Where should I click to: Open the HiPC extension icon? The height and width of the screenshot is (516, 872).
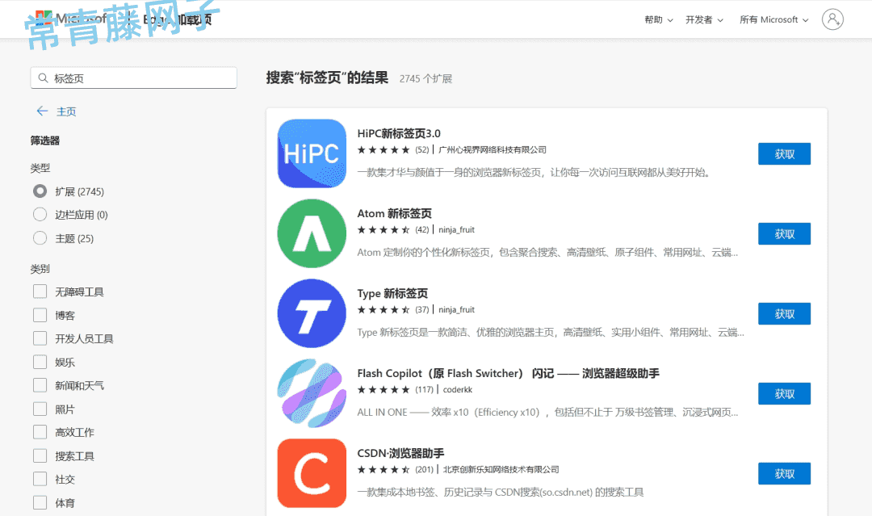(312, 153)
